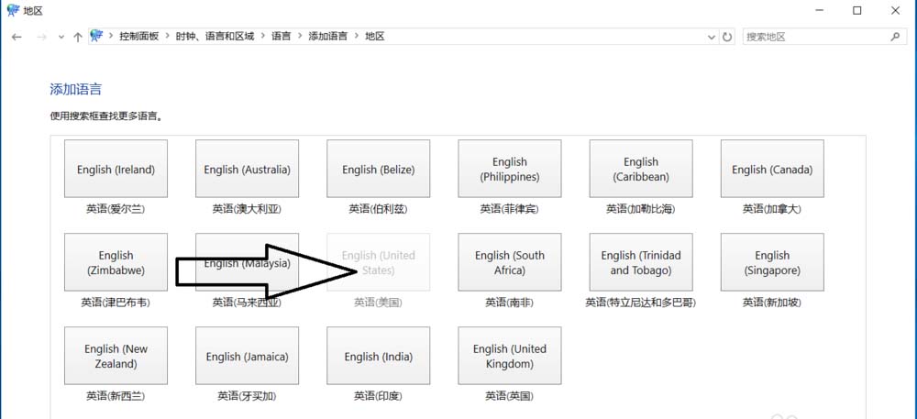Choose English (Singapore) tile
The image size is (917, 419).
tap(772, 262)
